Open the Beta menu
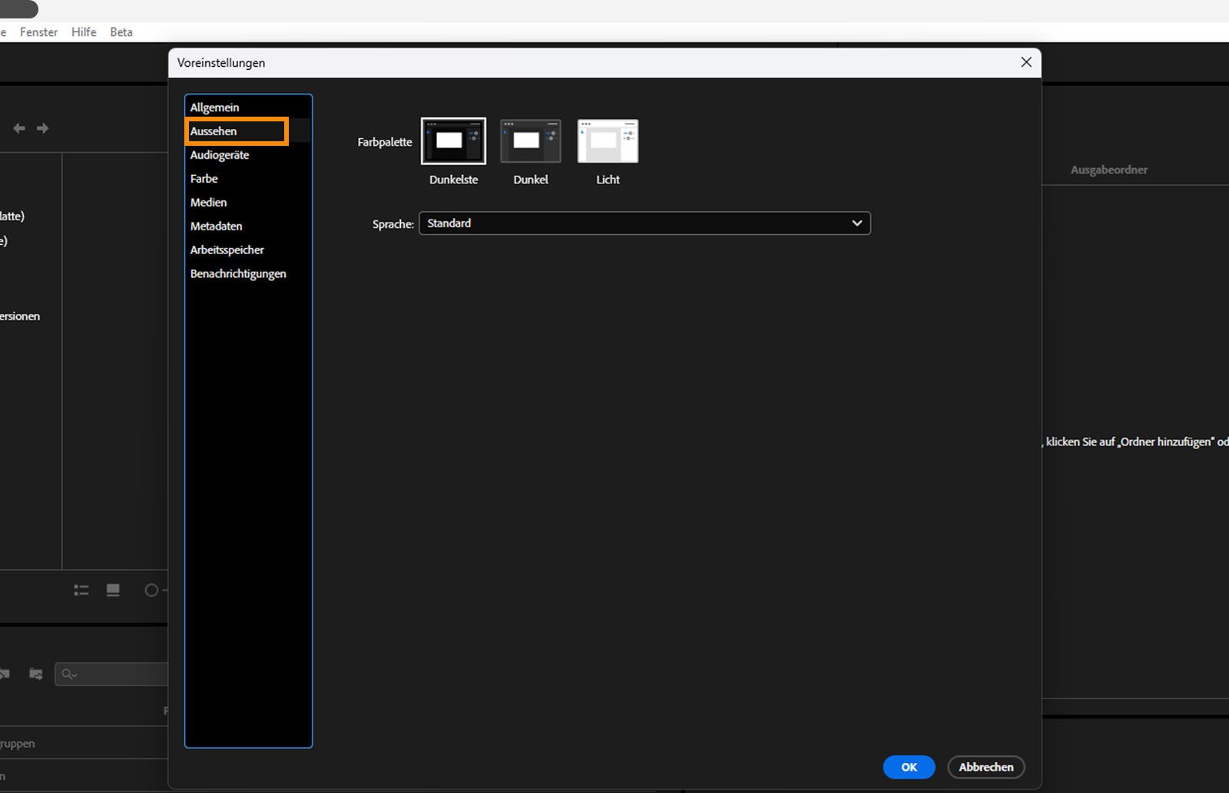 point(121,32)
